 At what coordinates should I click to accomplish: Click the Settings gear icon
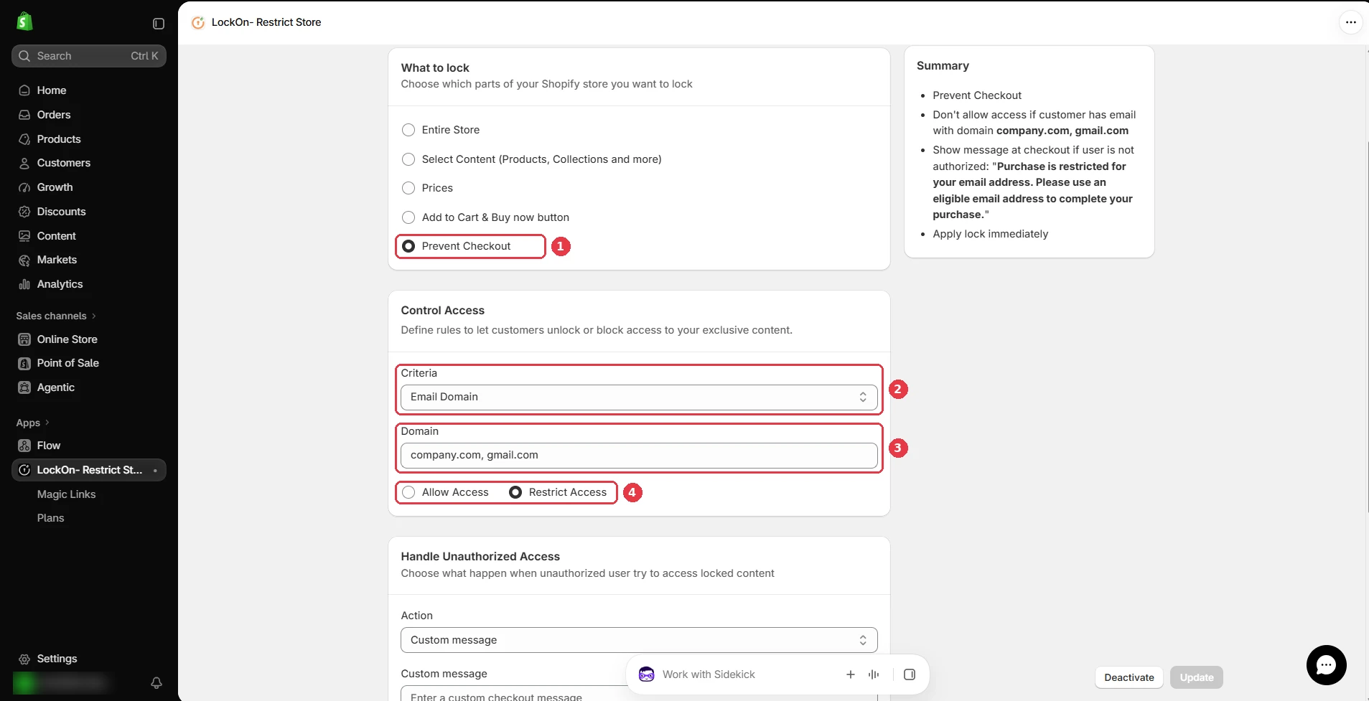pyautogui.click(x=24, y=659)
